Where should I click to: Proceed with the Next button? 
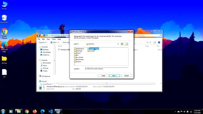(x=115, y=76)
